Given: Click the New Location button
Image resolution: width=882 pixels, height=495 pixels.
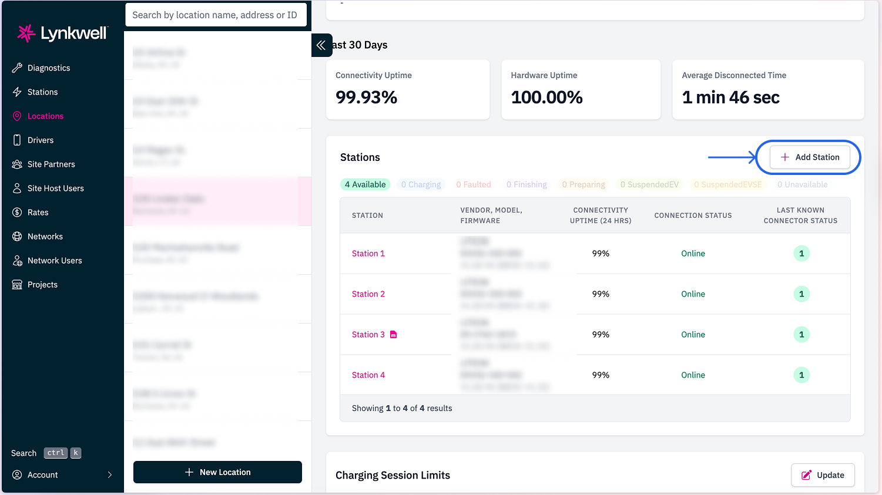Looking at the screenshot, I should click(217, 472).
